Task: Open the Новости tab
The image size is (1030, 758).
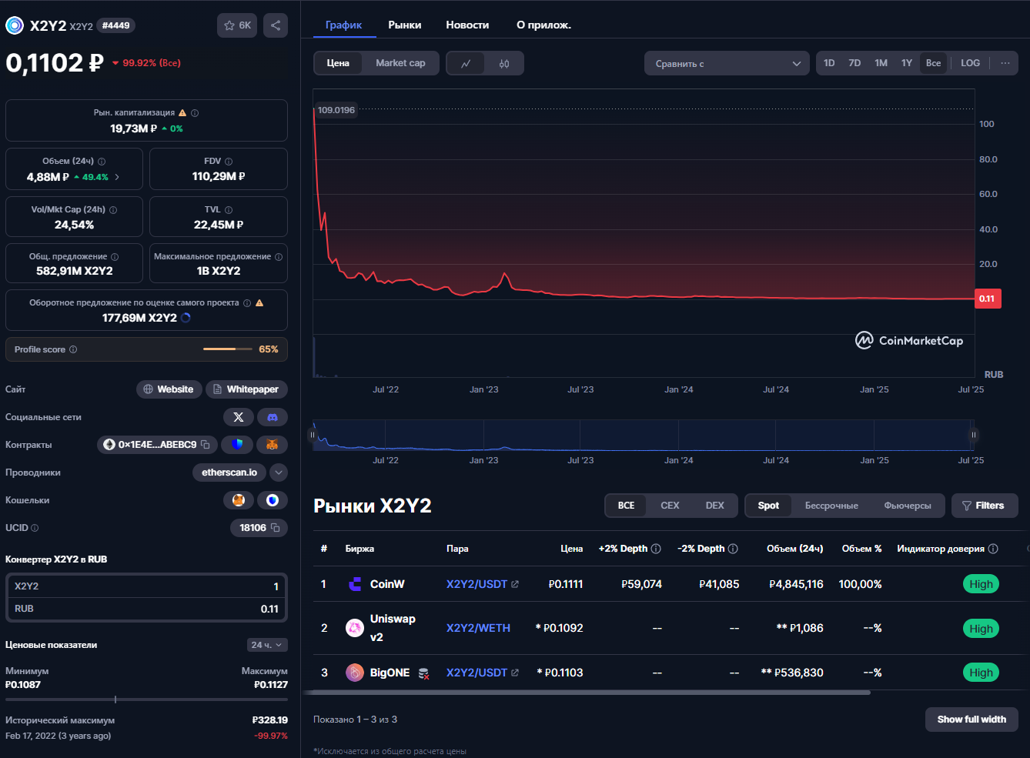Action: [467, 25]
